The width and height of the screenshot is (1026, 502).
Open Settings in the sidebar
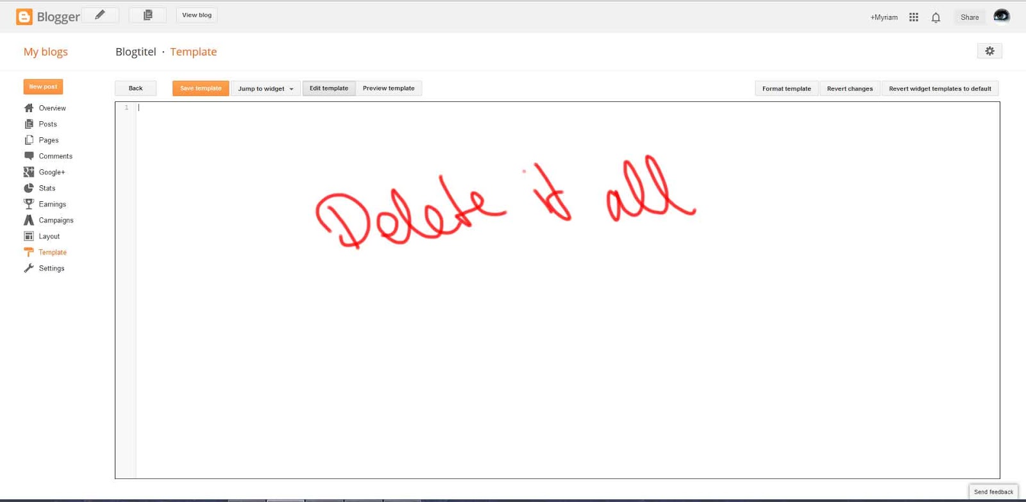coord(51,268)
